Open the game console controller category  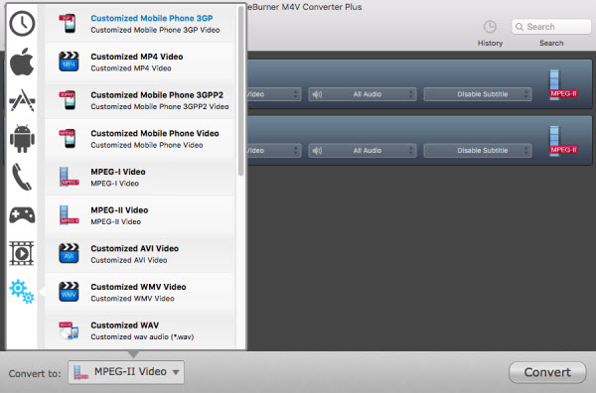point(22,215)
